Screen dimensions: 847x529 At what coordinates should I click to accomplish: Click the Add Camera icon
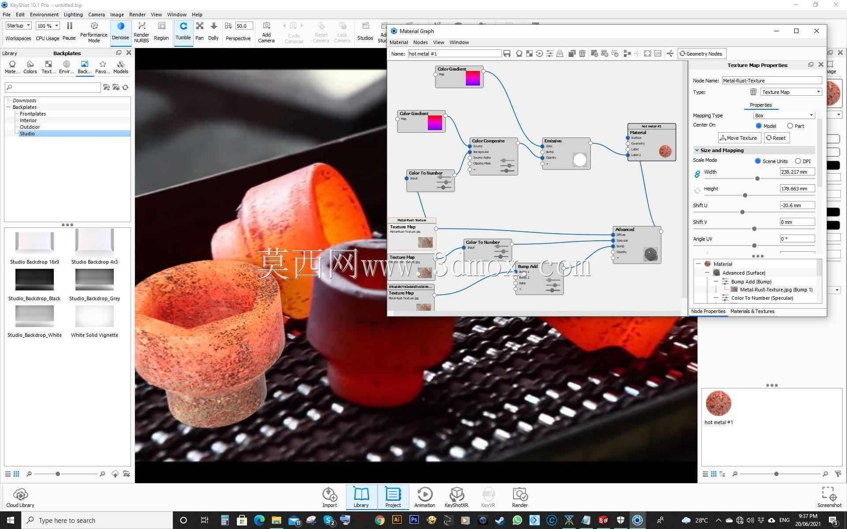266,26
